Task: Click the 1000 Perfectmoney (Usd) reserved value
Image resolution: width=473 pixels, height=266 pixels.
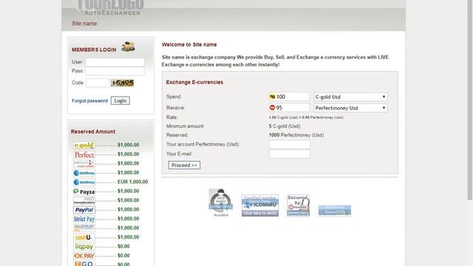Action: (296, 135)
